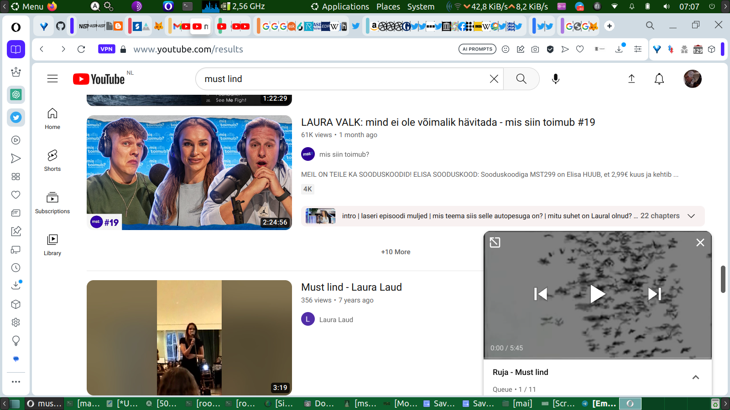The image size is (730, 410).
Task: Open Shorts in YouTube sidebar
Action: 52,160
